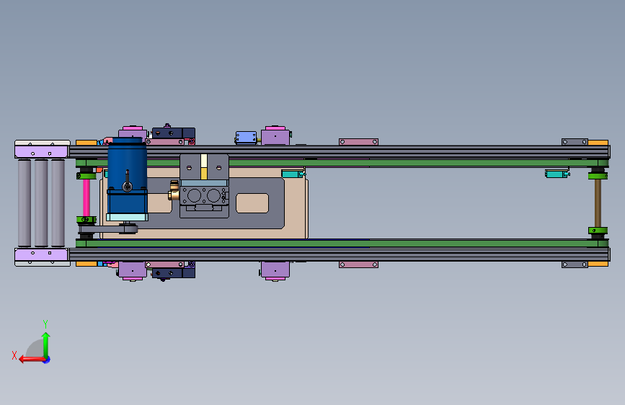Select the brass elbow fitting beside the motor
Screen dimensions: 625x405
[174, 190]
